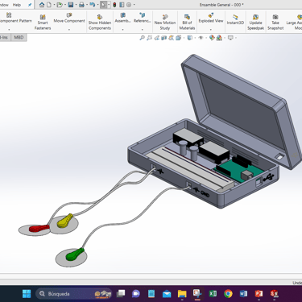Open the New document dropdown arrow
Screen dimensions: 302x302
click(54, 5)
